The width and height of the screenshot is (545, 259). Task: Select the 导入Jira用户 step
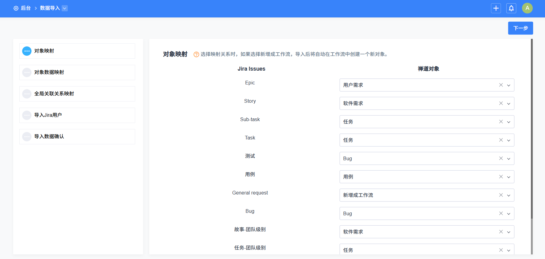point(77,115)
